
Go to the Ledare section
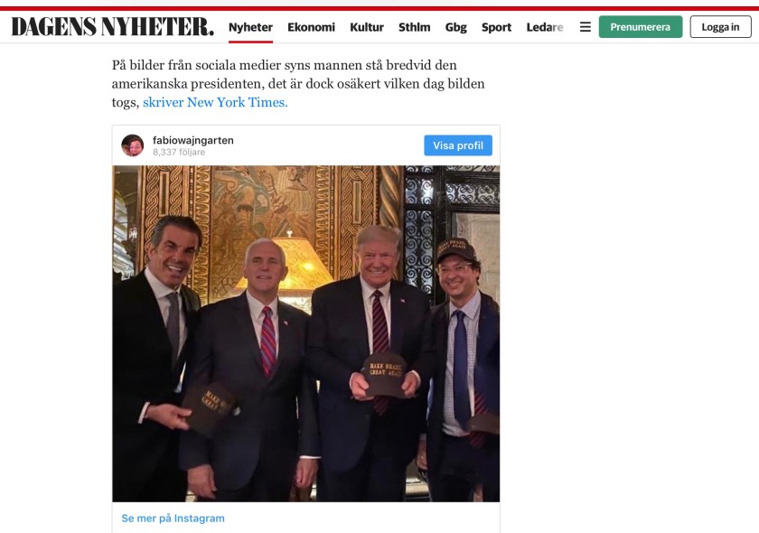(545, 27)
